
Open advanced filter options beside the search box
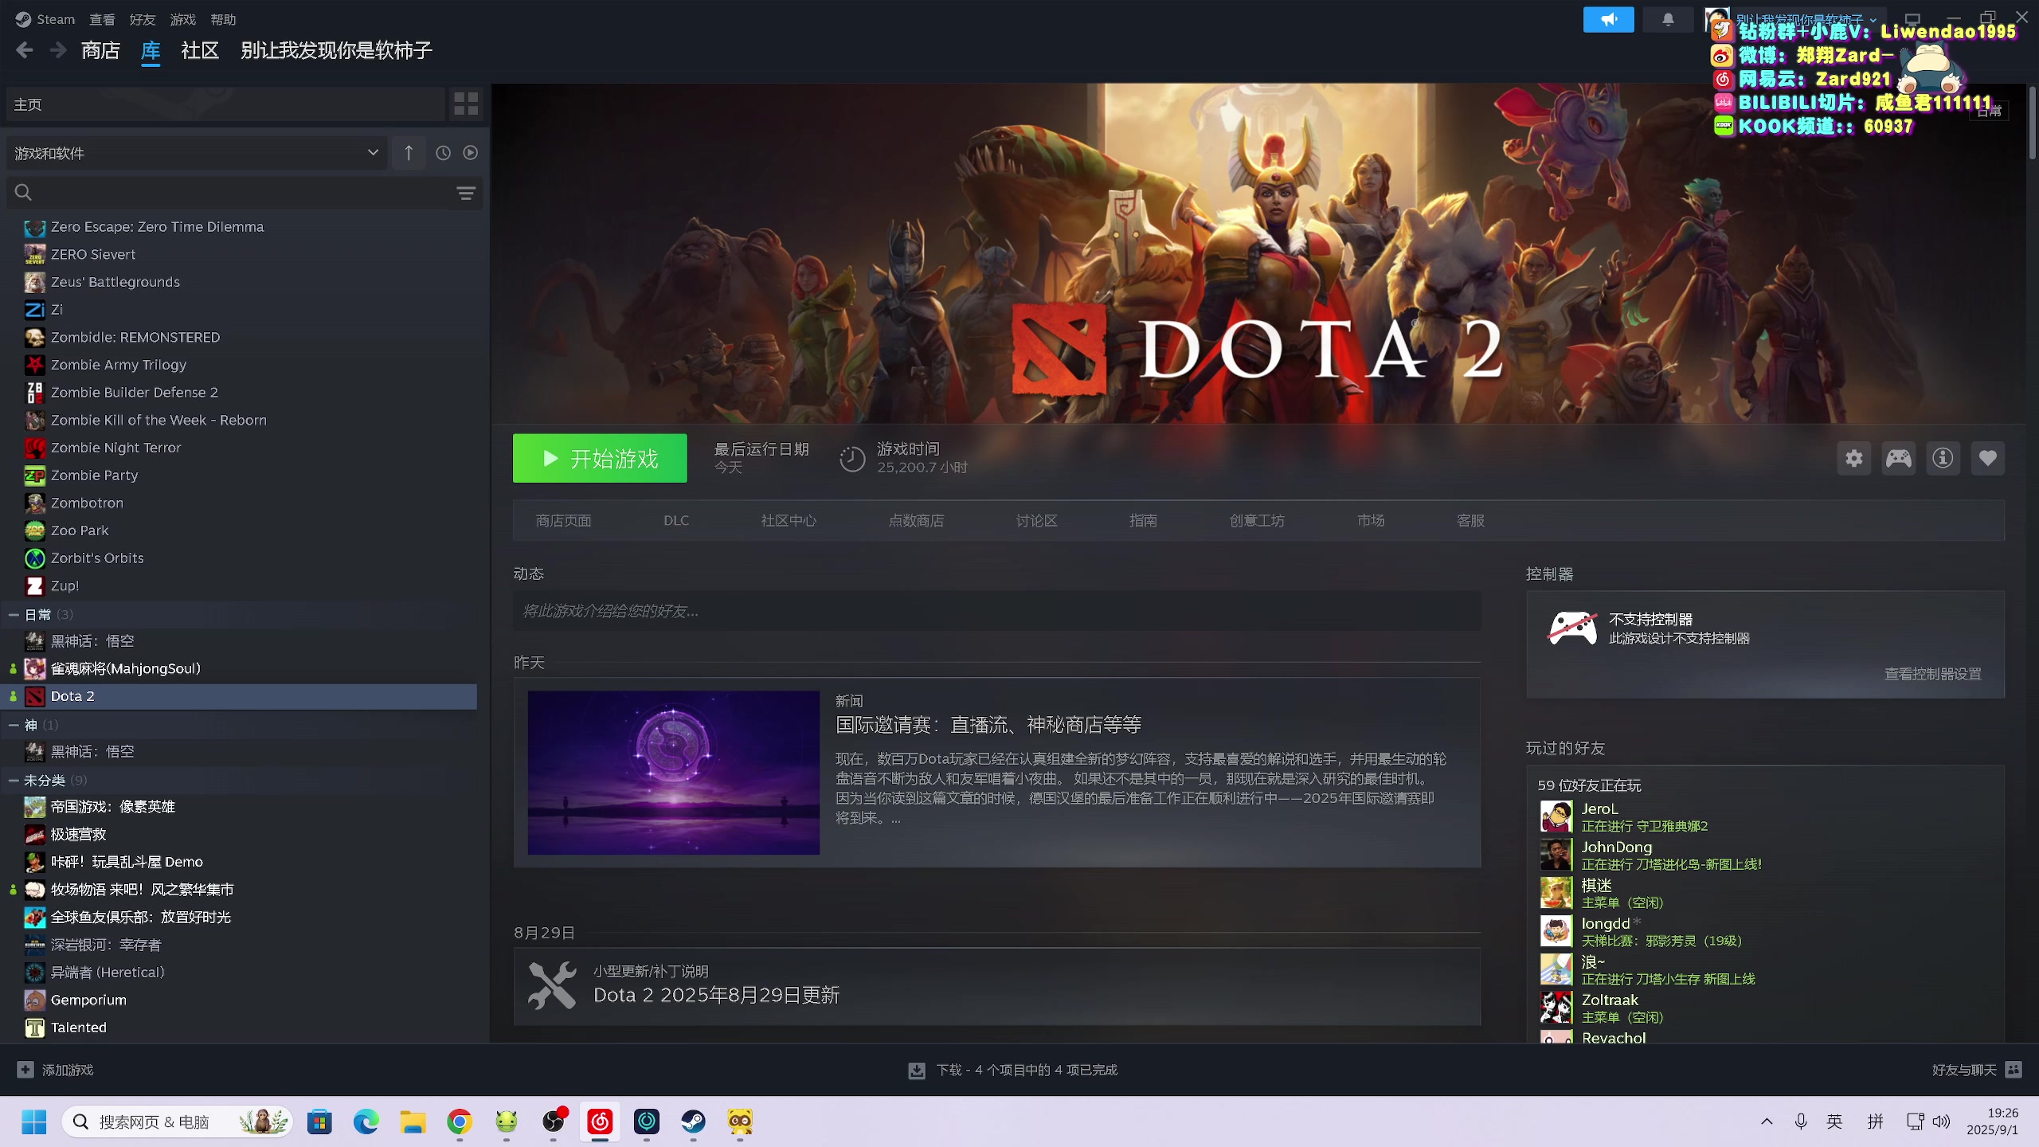466,193
